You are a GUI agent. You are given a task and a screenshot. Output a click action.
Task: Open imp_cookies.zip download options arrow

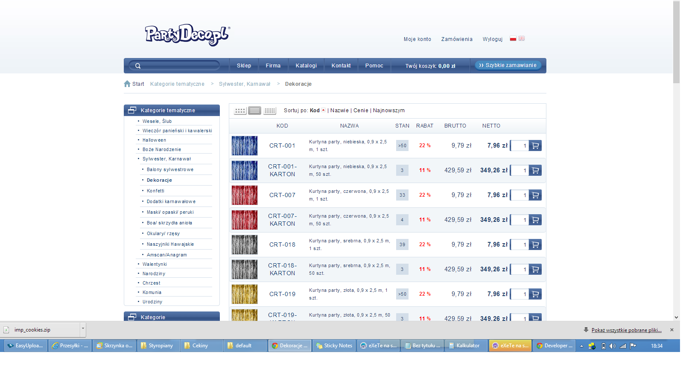click(x=83, y=329)
